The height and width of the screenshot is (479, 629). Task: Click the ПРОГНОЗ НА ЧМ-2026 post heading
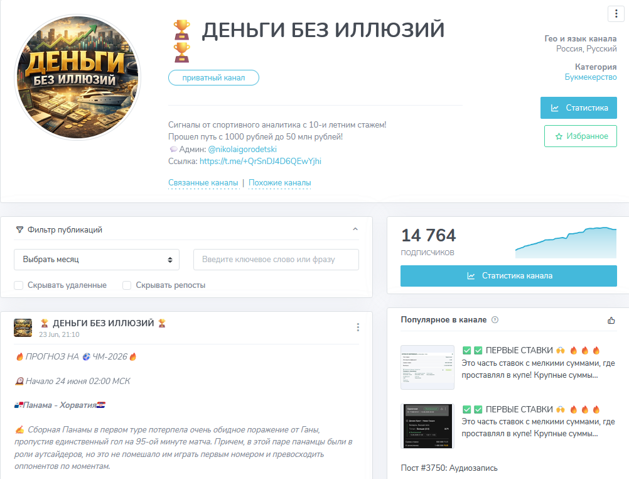pos(76,357)
